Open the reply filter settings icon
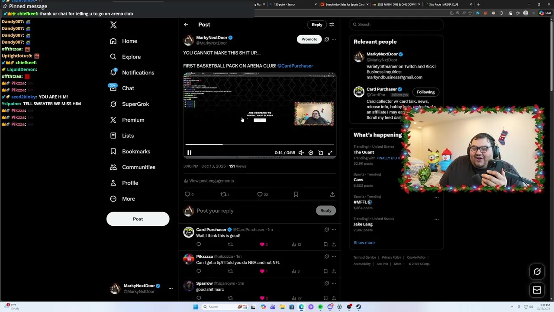The width and height of the screenshot is (554, 312). pos(332,25)
